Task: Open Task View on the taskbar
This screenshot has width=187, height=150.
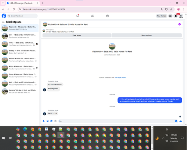Action: tap(10, 138)
